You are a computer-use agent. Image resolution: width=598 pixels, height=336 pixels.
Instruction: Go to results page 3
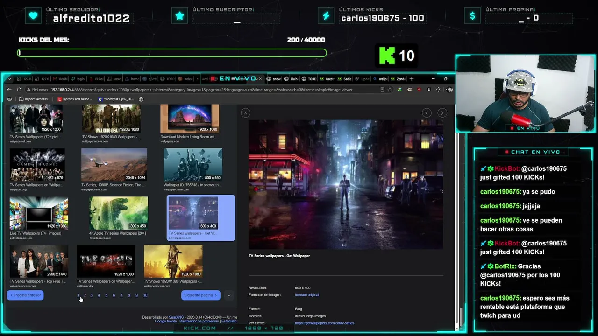click(x=91, y=295)
